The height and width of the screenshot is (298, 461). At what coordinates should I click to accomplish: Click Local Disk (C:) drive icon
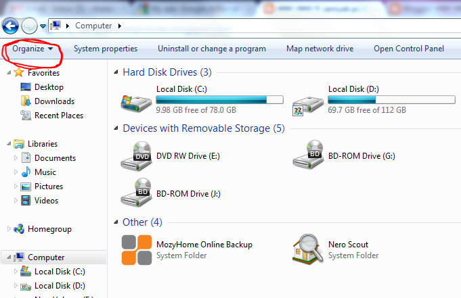pyautogui.click(x=136, y=103)
